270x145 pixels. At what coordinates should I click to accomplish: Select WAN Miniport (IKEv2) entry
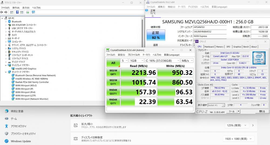(26, 85)
